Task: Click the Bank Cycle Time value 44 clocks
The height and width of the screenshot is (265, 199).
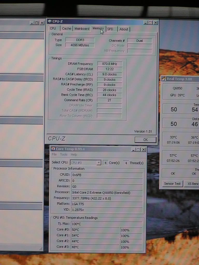Action: click(110, 95)
